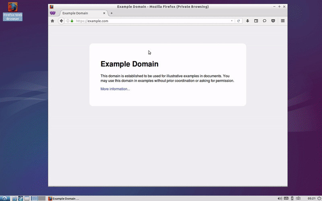
Task: Toggle the sidebar panel icon
Action: [x=256, y=21]
